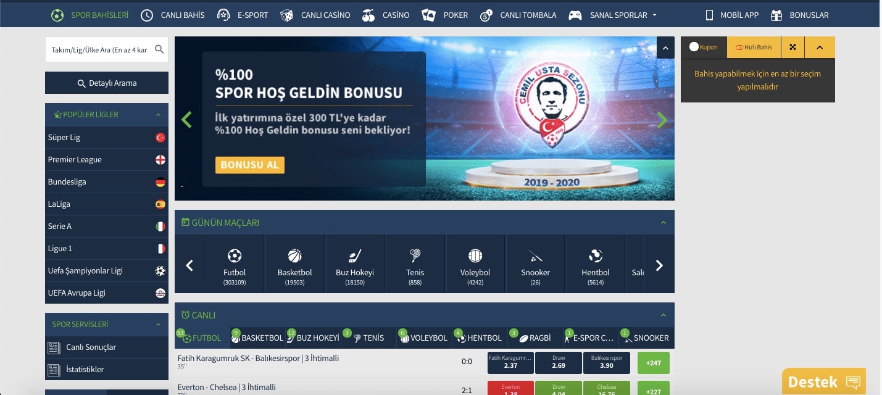The height and width of the screenshot is (395, 882).
Task: Advance banner with the green right arrow
Action: point(662,120)
